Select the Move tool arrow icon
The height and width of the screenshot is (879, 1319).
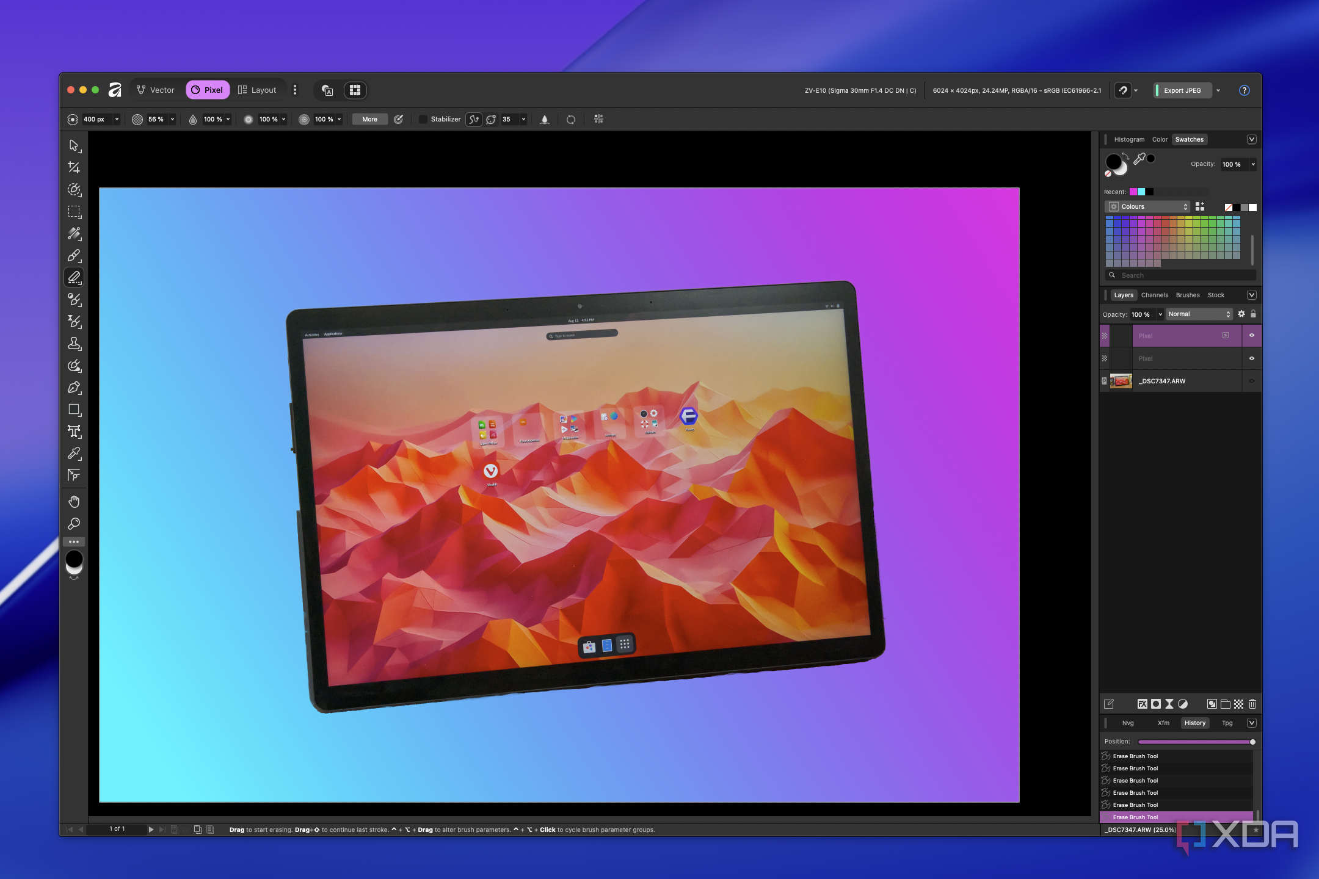click(74, 145)
